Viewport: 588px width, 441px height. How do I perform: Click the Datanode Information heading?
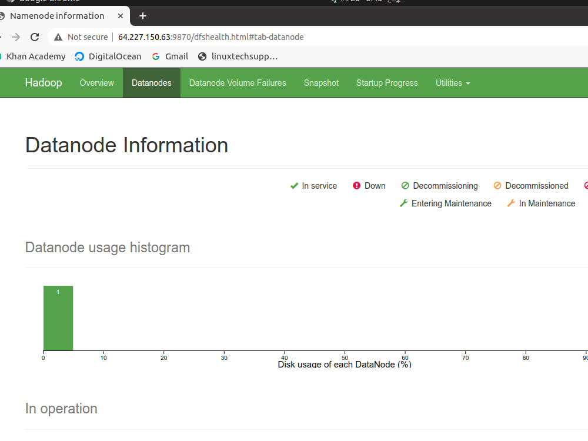click(x=127, y=145)
